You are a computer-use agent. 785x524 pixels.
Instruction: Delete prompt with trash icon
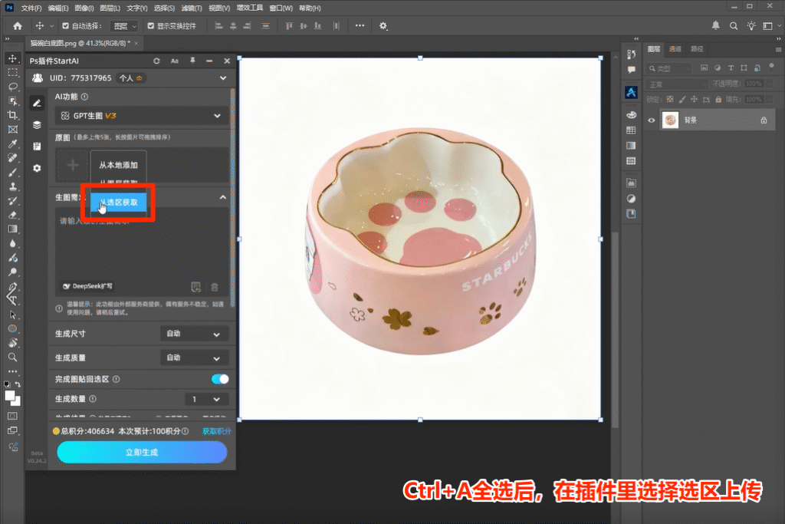click(215, 287)
